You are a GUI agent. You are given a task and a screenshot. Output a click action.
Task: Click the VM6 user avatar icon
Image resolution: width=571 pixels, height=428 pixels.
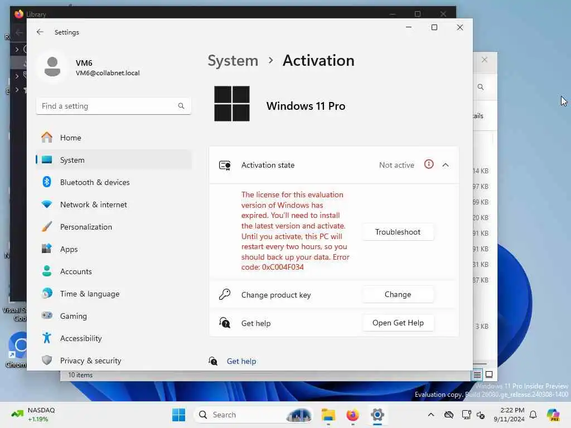pyautogui.click(x=52, y=67)
